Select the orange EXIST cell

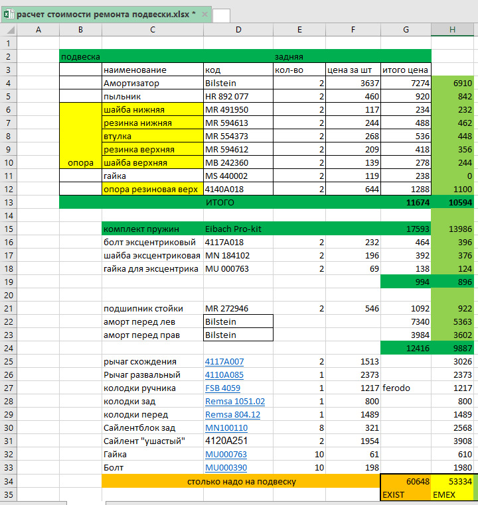(x=406, y=494)
